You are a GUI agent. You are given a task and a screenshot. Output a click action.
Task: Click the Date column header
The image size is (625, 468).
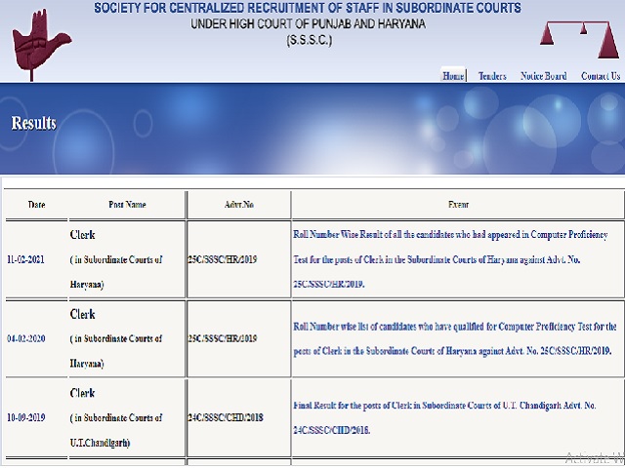(37, 205)
